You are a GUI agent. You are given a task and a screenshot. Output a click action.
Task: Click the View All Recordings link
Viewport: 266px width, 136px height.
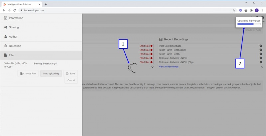pyautogui.click(x=169, y=67)
